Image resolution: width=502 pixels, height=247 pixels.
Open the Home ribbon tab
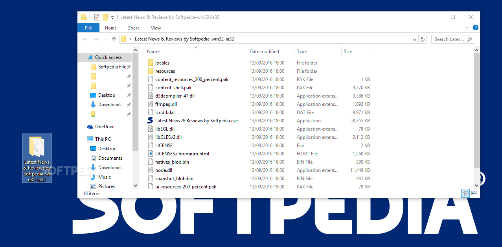coord(111,28)
